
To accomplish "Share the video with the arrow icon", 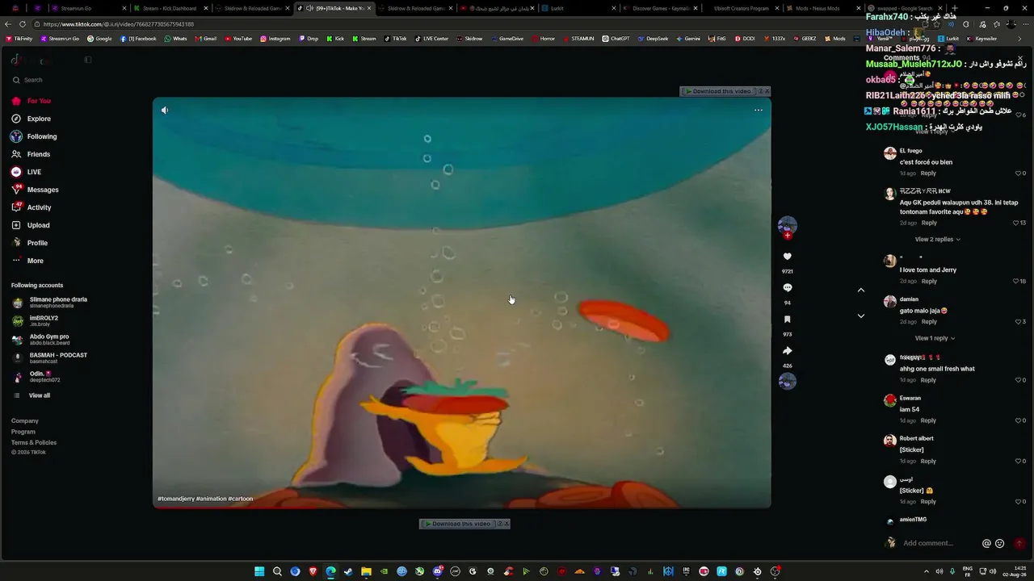I will (x=788, y=351).
